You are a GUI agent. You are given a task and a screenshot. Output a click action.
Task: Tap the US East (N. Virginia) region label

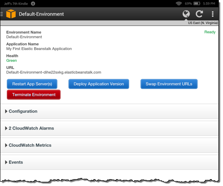pyautogui.click(x=203, y=23)
